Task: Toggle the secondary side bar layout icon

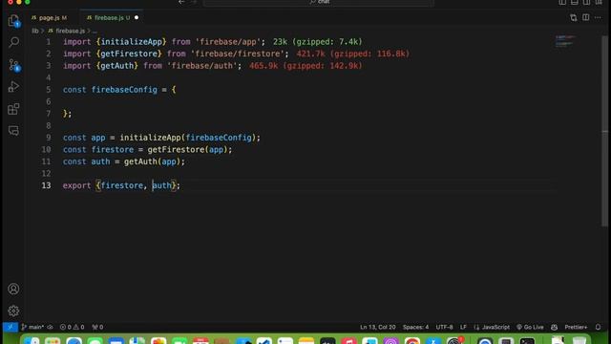Action: click(x=586, y=2)
